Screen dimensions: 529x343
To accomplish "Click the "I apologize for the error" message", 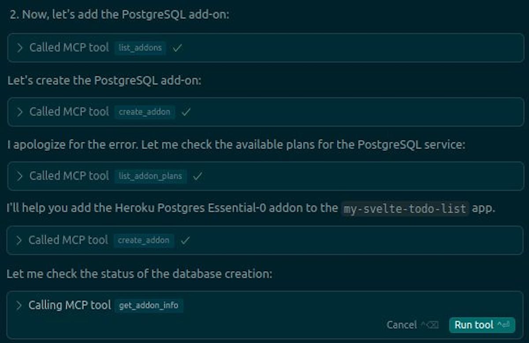I will (x=236, y=145).
